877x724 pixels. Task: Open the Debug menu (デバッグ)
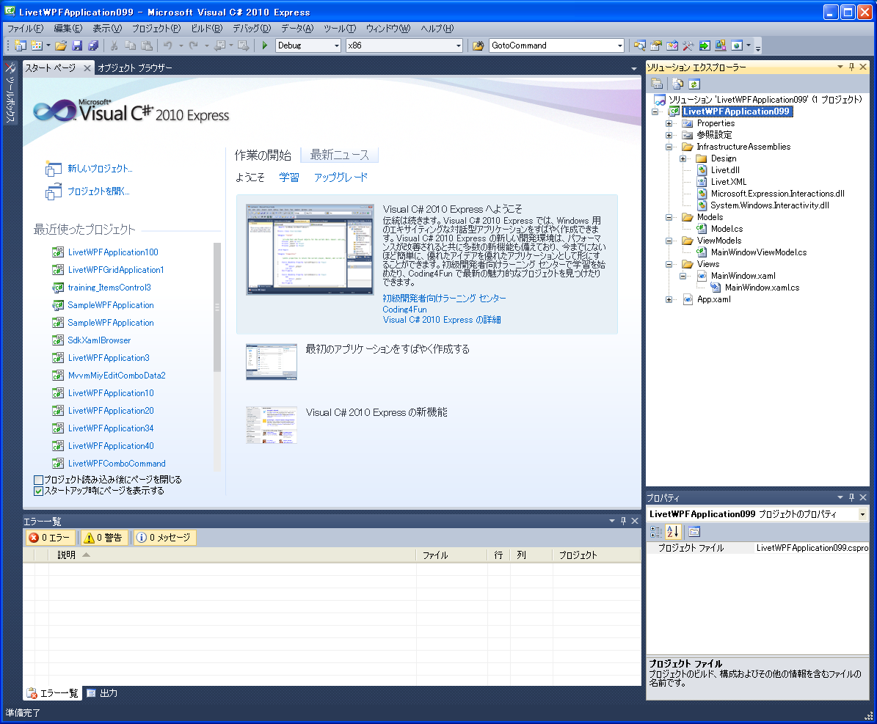(x=252, y=29)
